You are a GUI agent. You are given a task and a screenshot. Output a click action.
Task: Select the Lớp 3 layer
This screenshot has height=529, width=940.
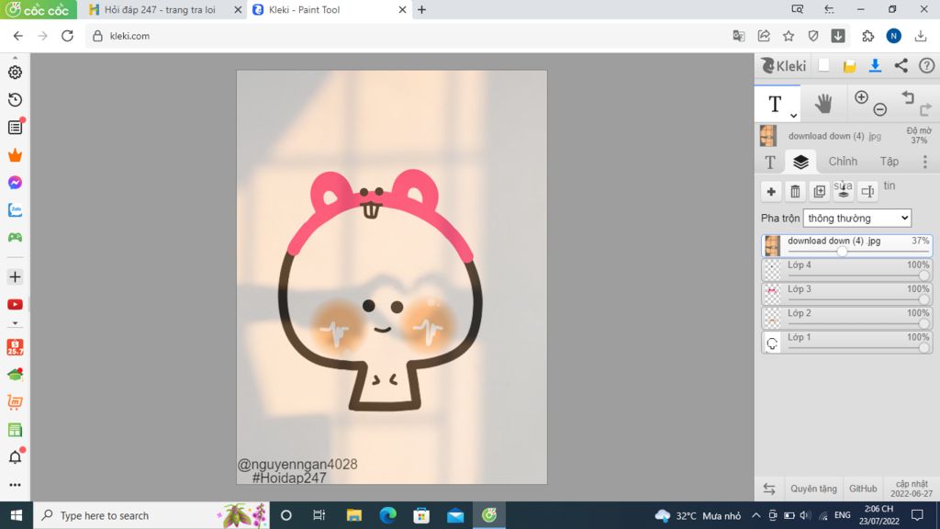pyautogui.click(x=846, y=294)
